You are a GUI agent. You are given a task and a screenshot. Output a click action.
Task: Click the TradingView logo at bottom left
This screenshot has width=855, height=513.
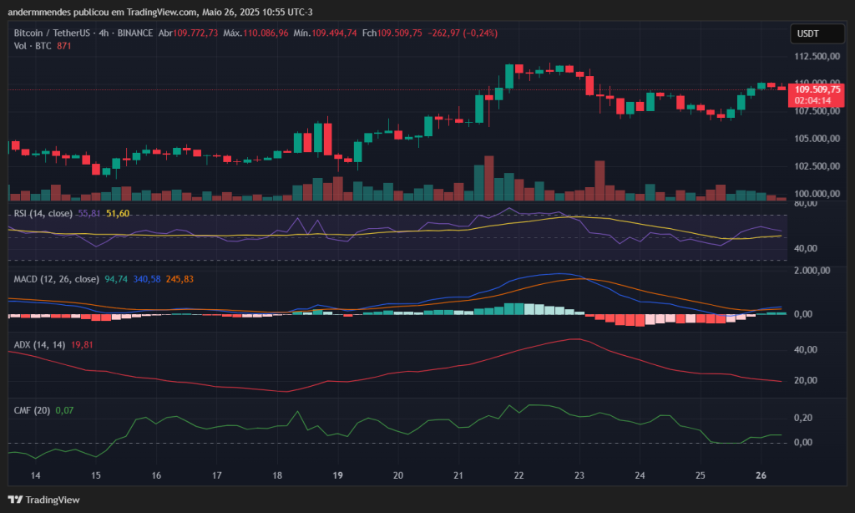click(x=42, y=499)
